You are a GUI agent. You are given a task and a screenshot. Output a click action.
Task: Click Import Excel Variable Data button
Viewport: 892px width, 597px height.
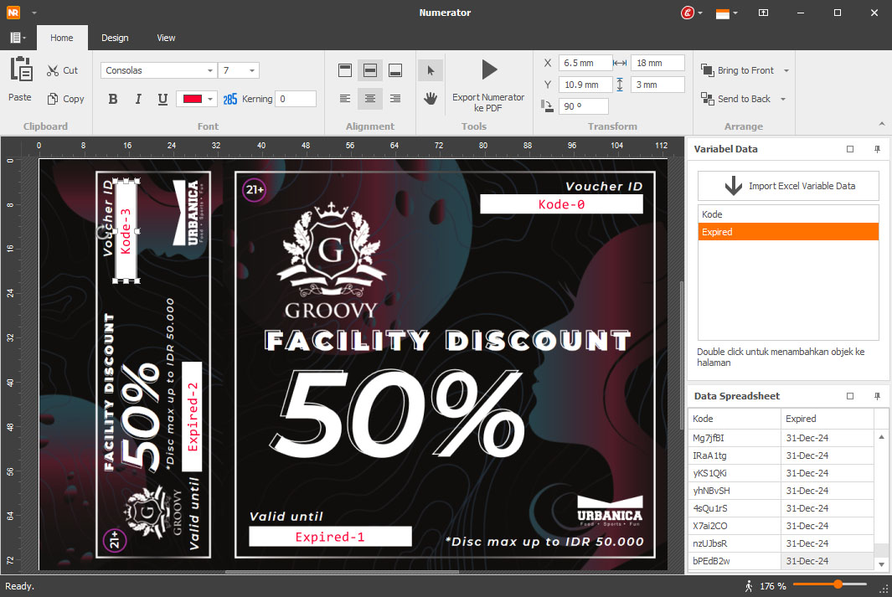[788, 186]
